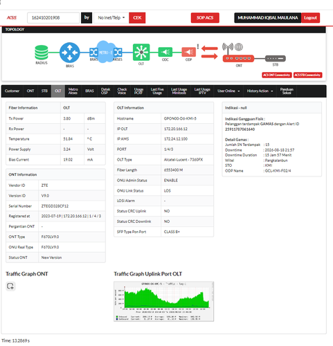333x346 pixels.
Task: Click the Metro-E cloud icon
Action: tap(106, 53)
